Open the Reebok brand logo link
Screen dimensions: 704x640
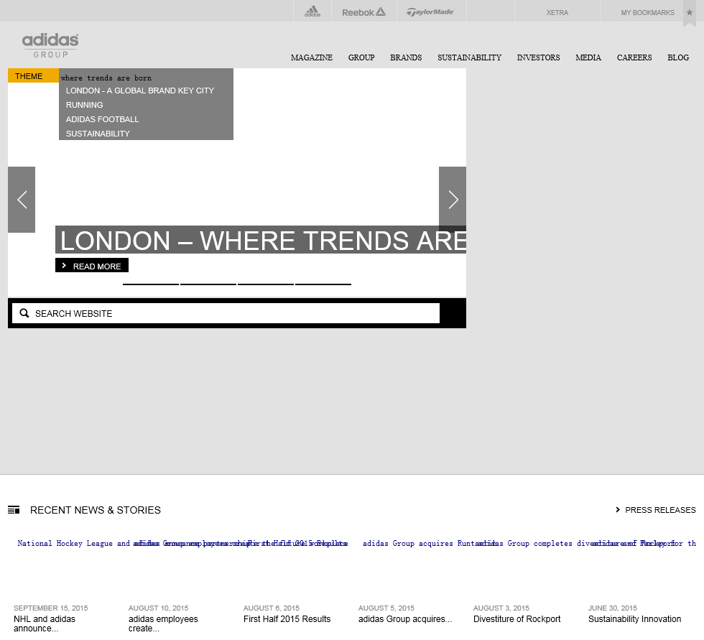363,12
